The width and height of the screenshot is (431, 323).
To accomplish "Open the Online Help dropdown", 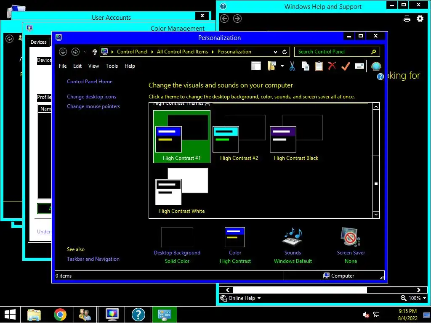I will (x=240, y=298).
